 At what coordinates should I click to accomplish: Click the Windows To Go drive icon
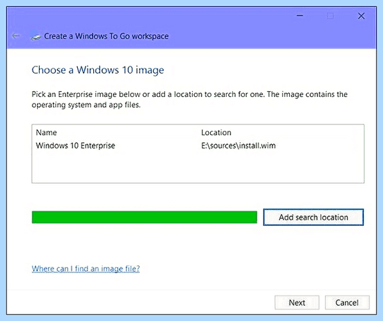[36, 36]
